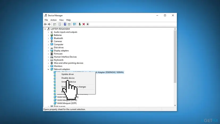Collapse the Network adapters node
Image resolution: width=220 pixels, height=124 pixels.
48,69
